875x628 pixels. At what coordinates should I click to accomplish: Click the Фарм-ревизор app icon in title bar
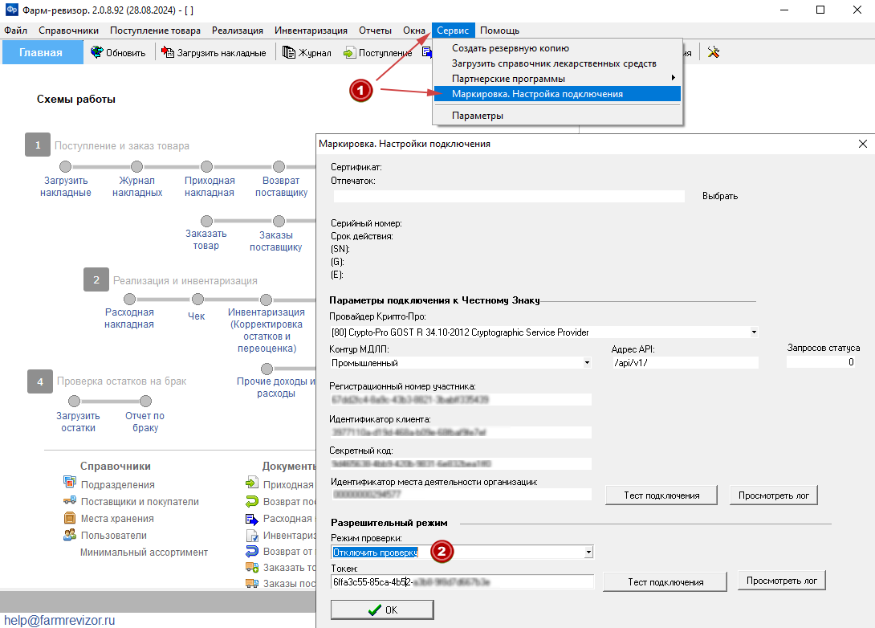coord(11,10)
